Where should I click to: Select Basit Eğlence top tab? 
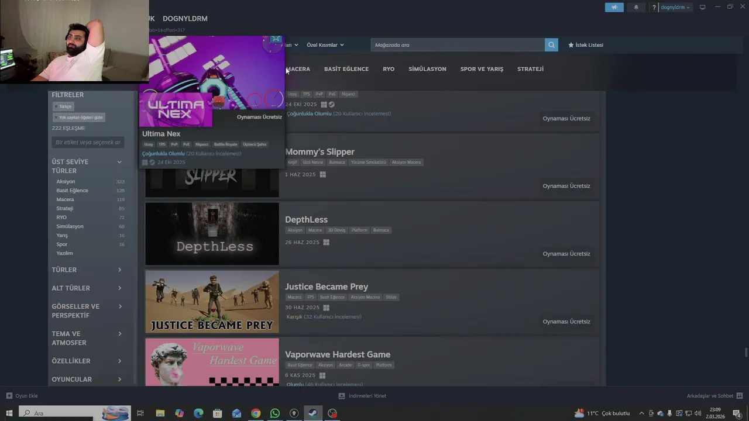click(346, 69)
